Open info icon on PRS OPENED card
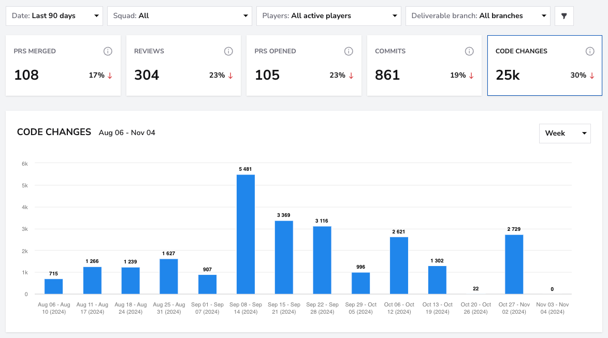The image size is (608, 338). click(349, 51)
